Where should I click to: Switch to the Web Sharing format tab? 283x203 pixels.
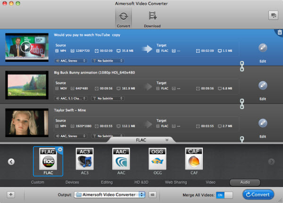click(x=176, y=182)
